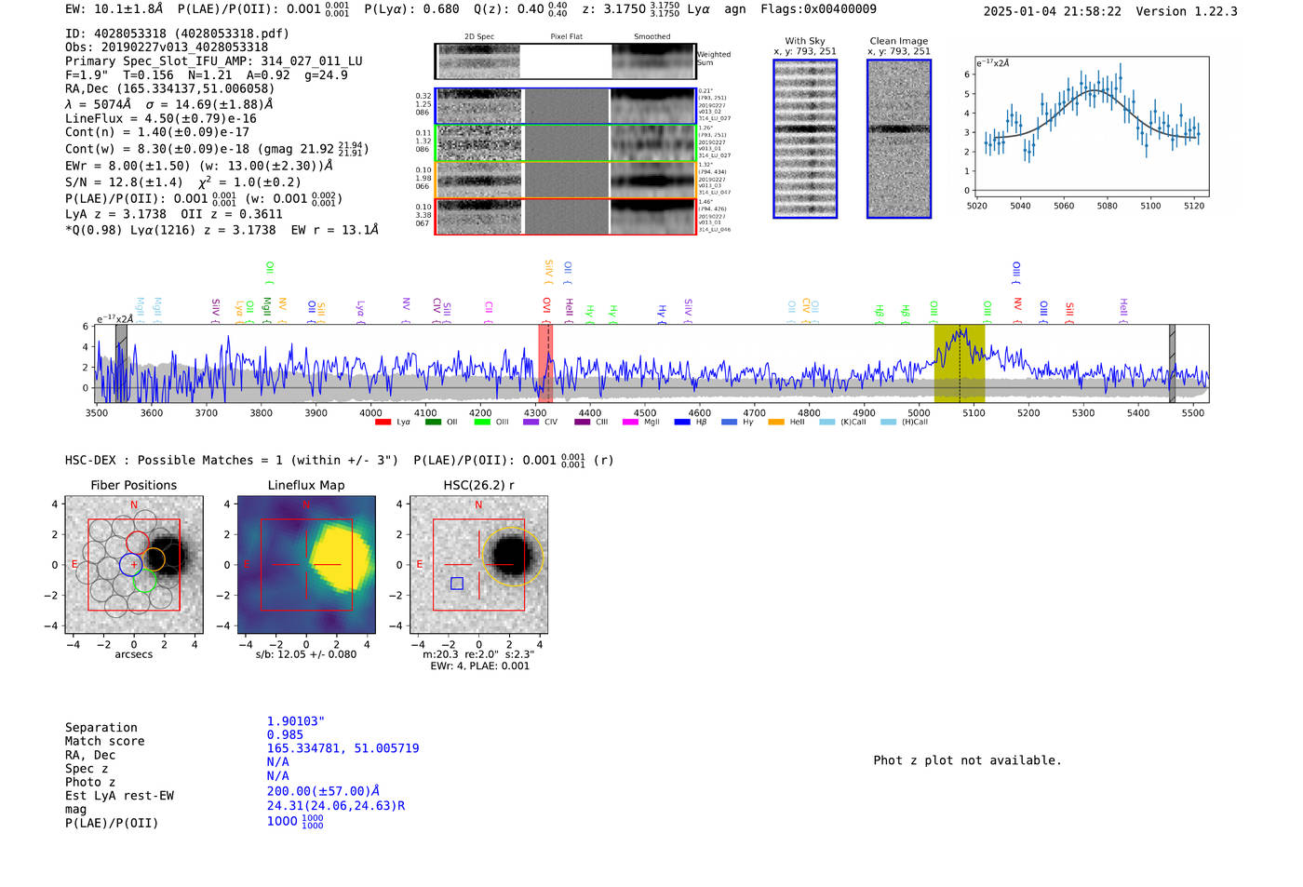Open the HSC(26.2) r image panel
The height and width of the screenshot is (887, 1303).
point(478,565)
